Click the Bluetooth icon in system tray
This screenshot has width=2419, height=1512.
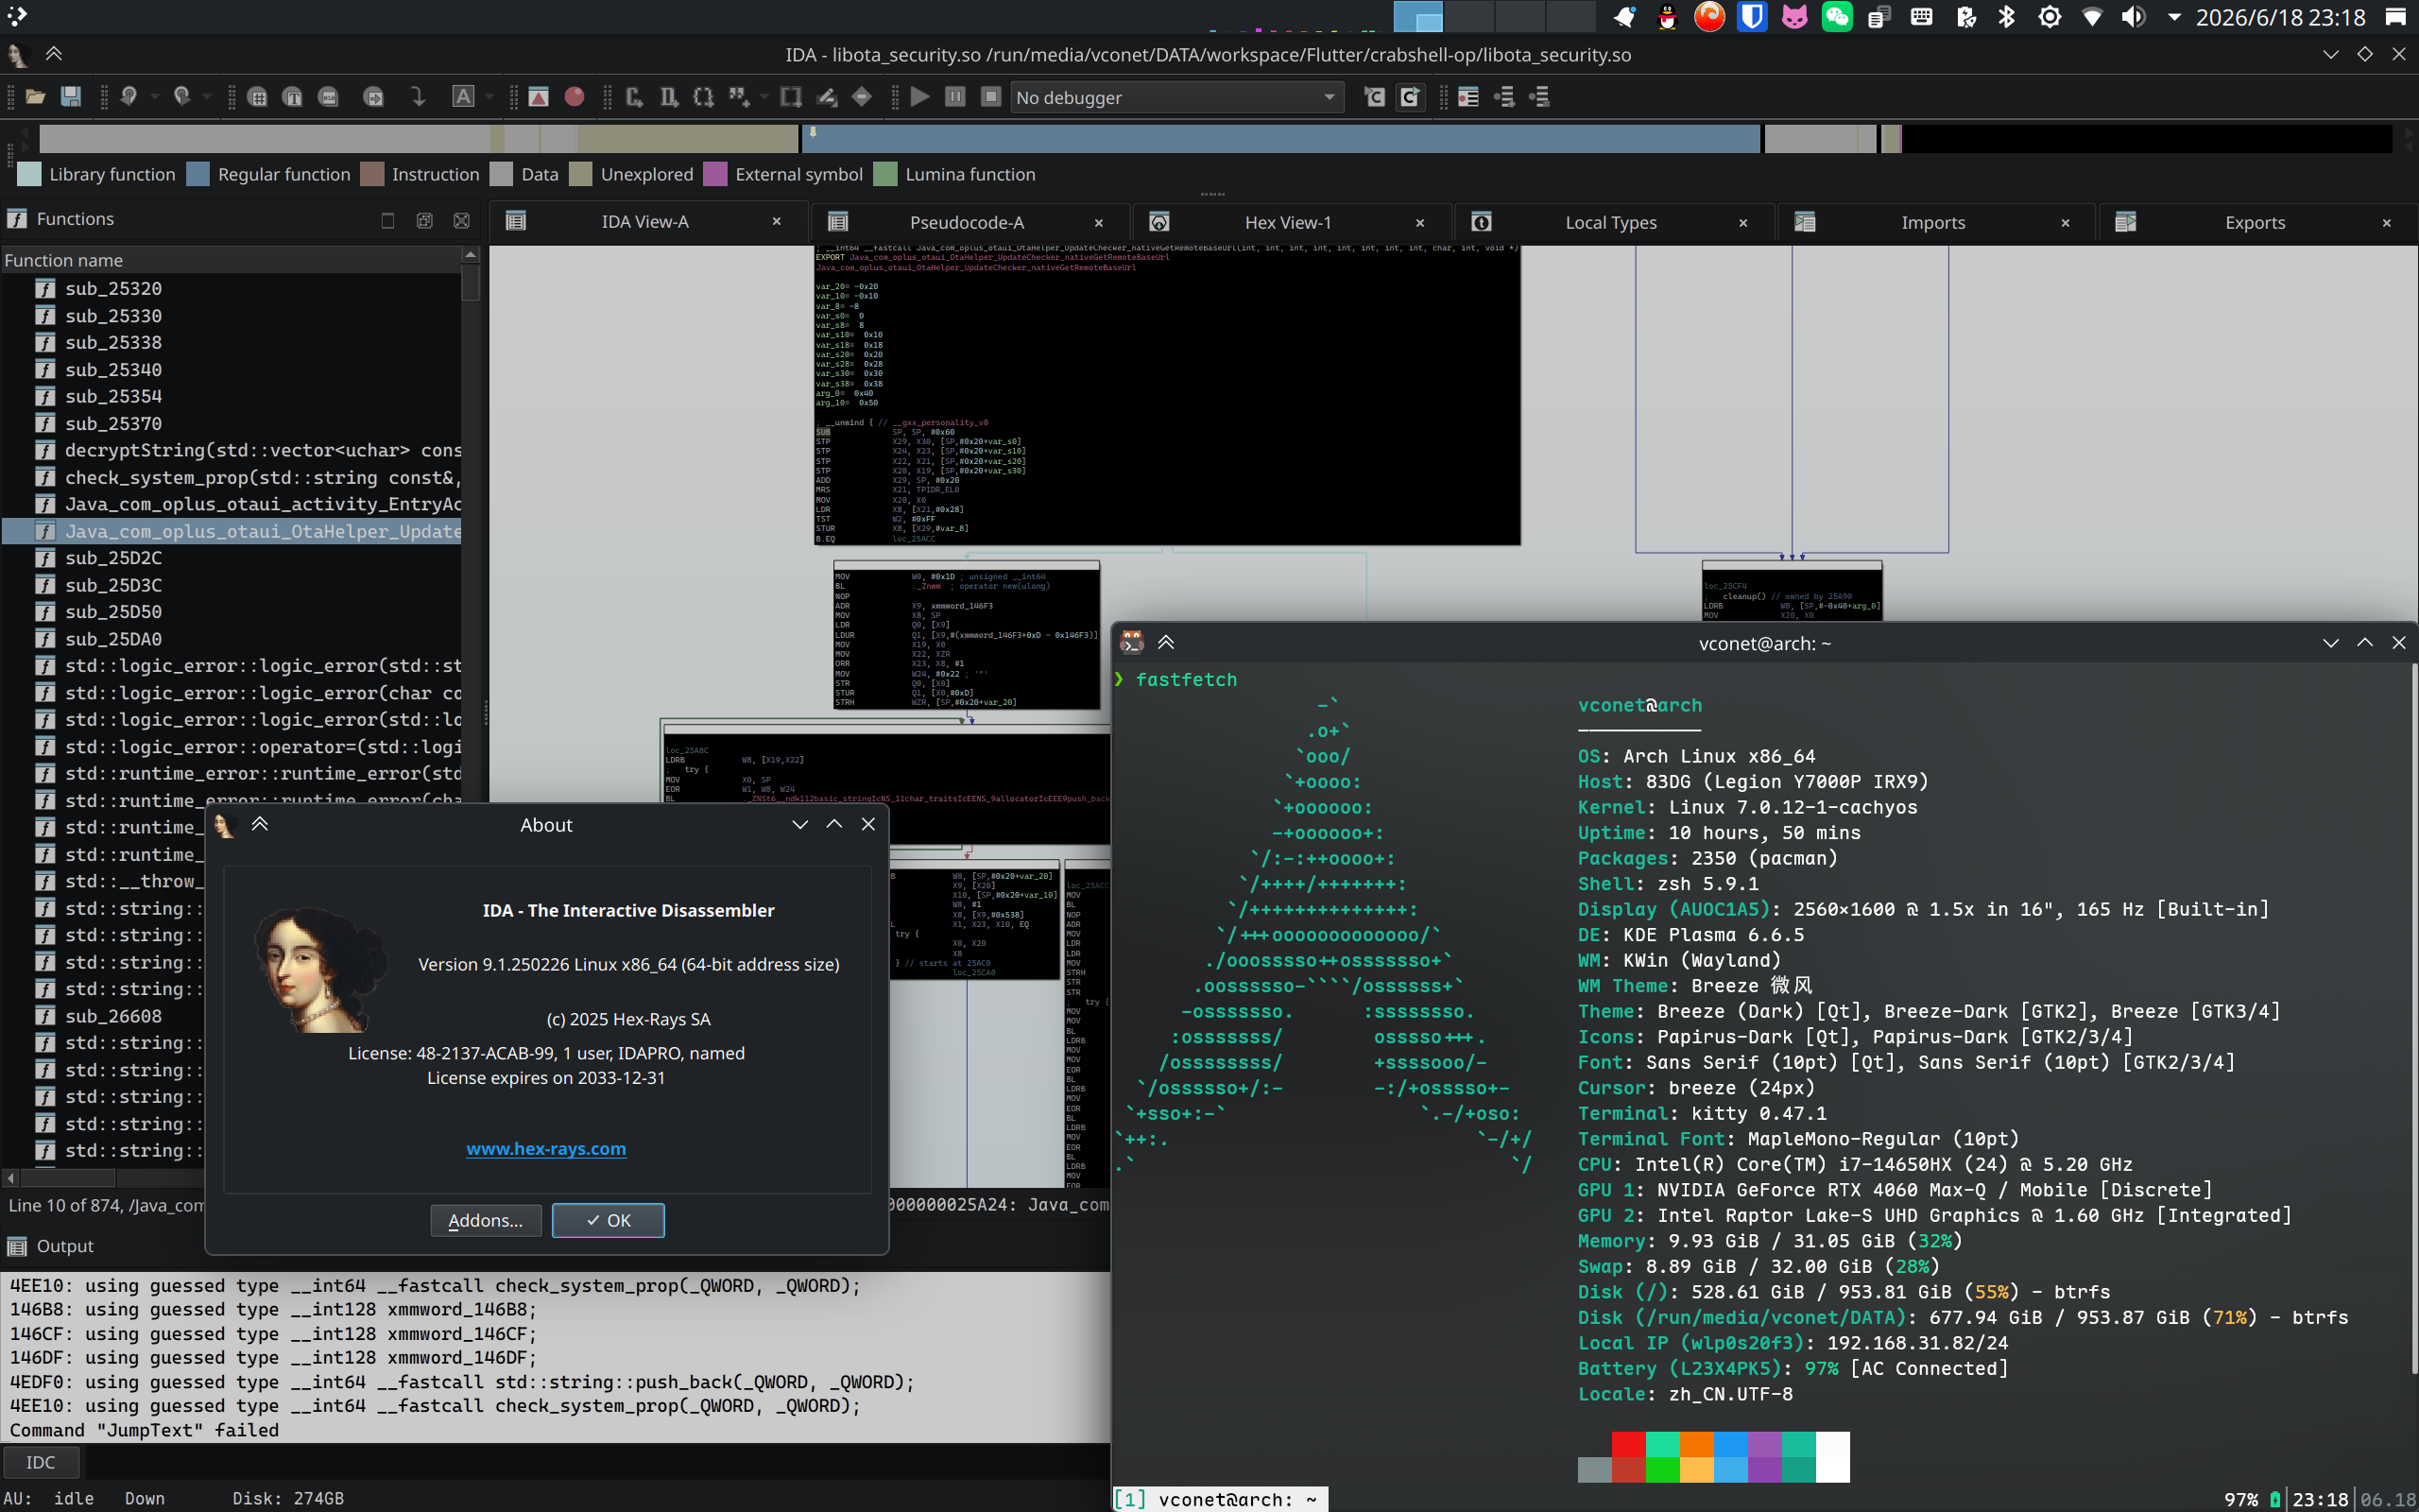pyautogui.click(x=2006, y=17)
